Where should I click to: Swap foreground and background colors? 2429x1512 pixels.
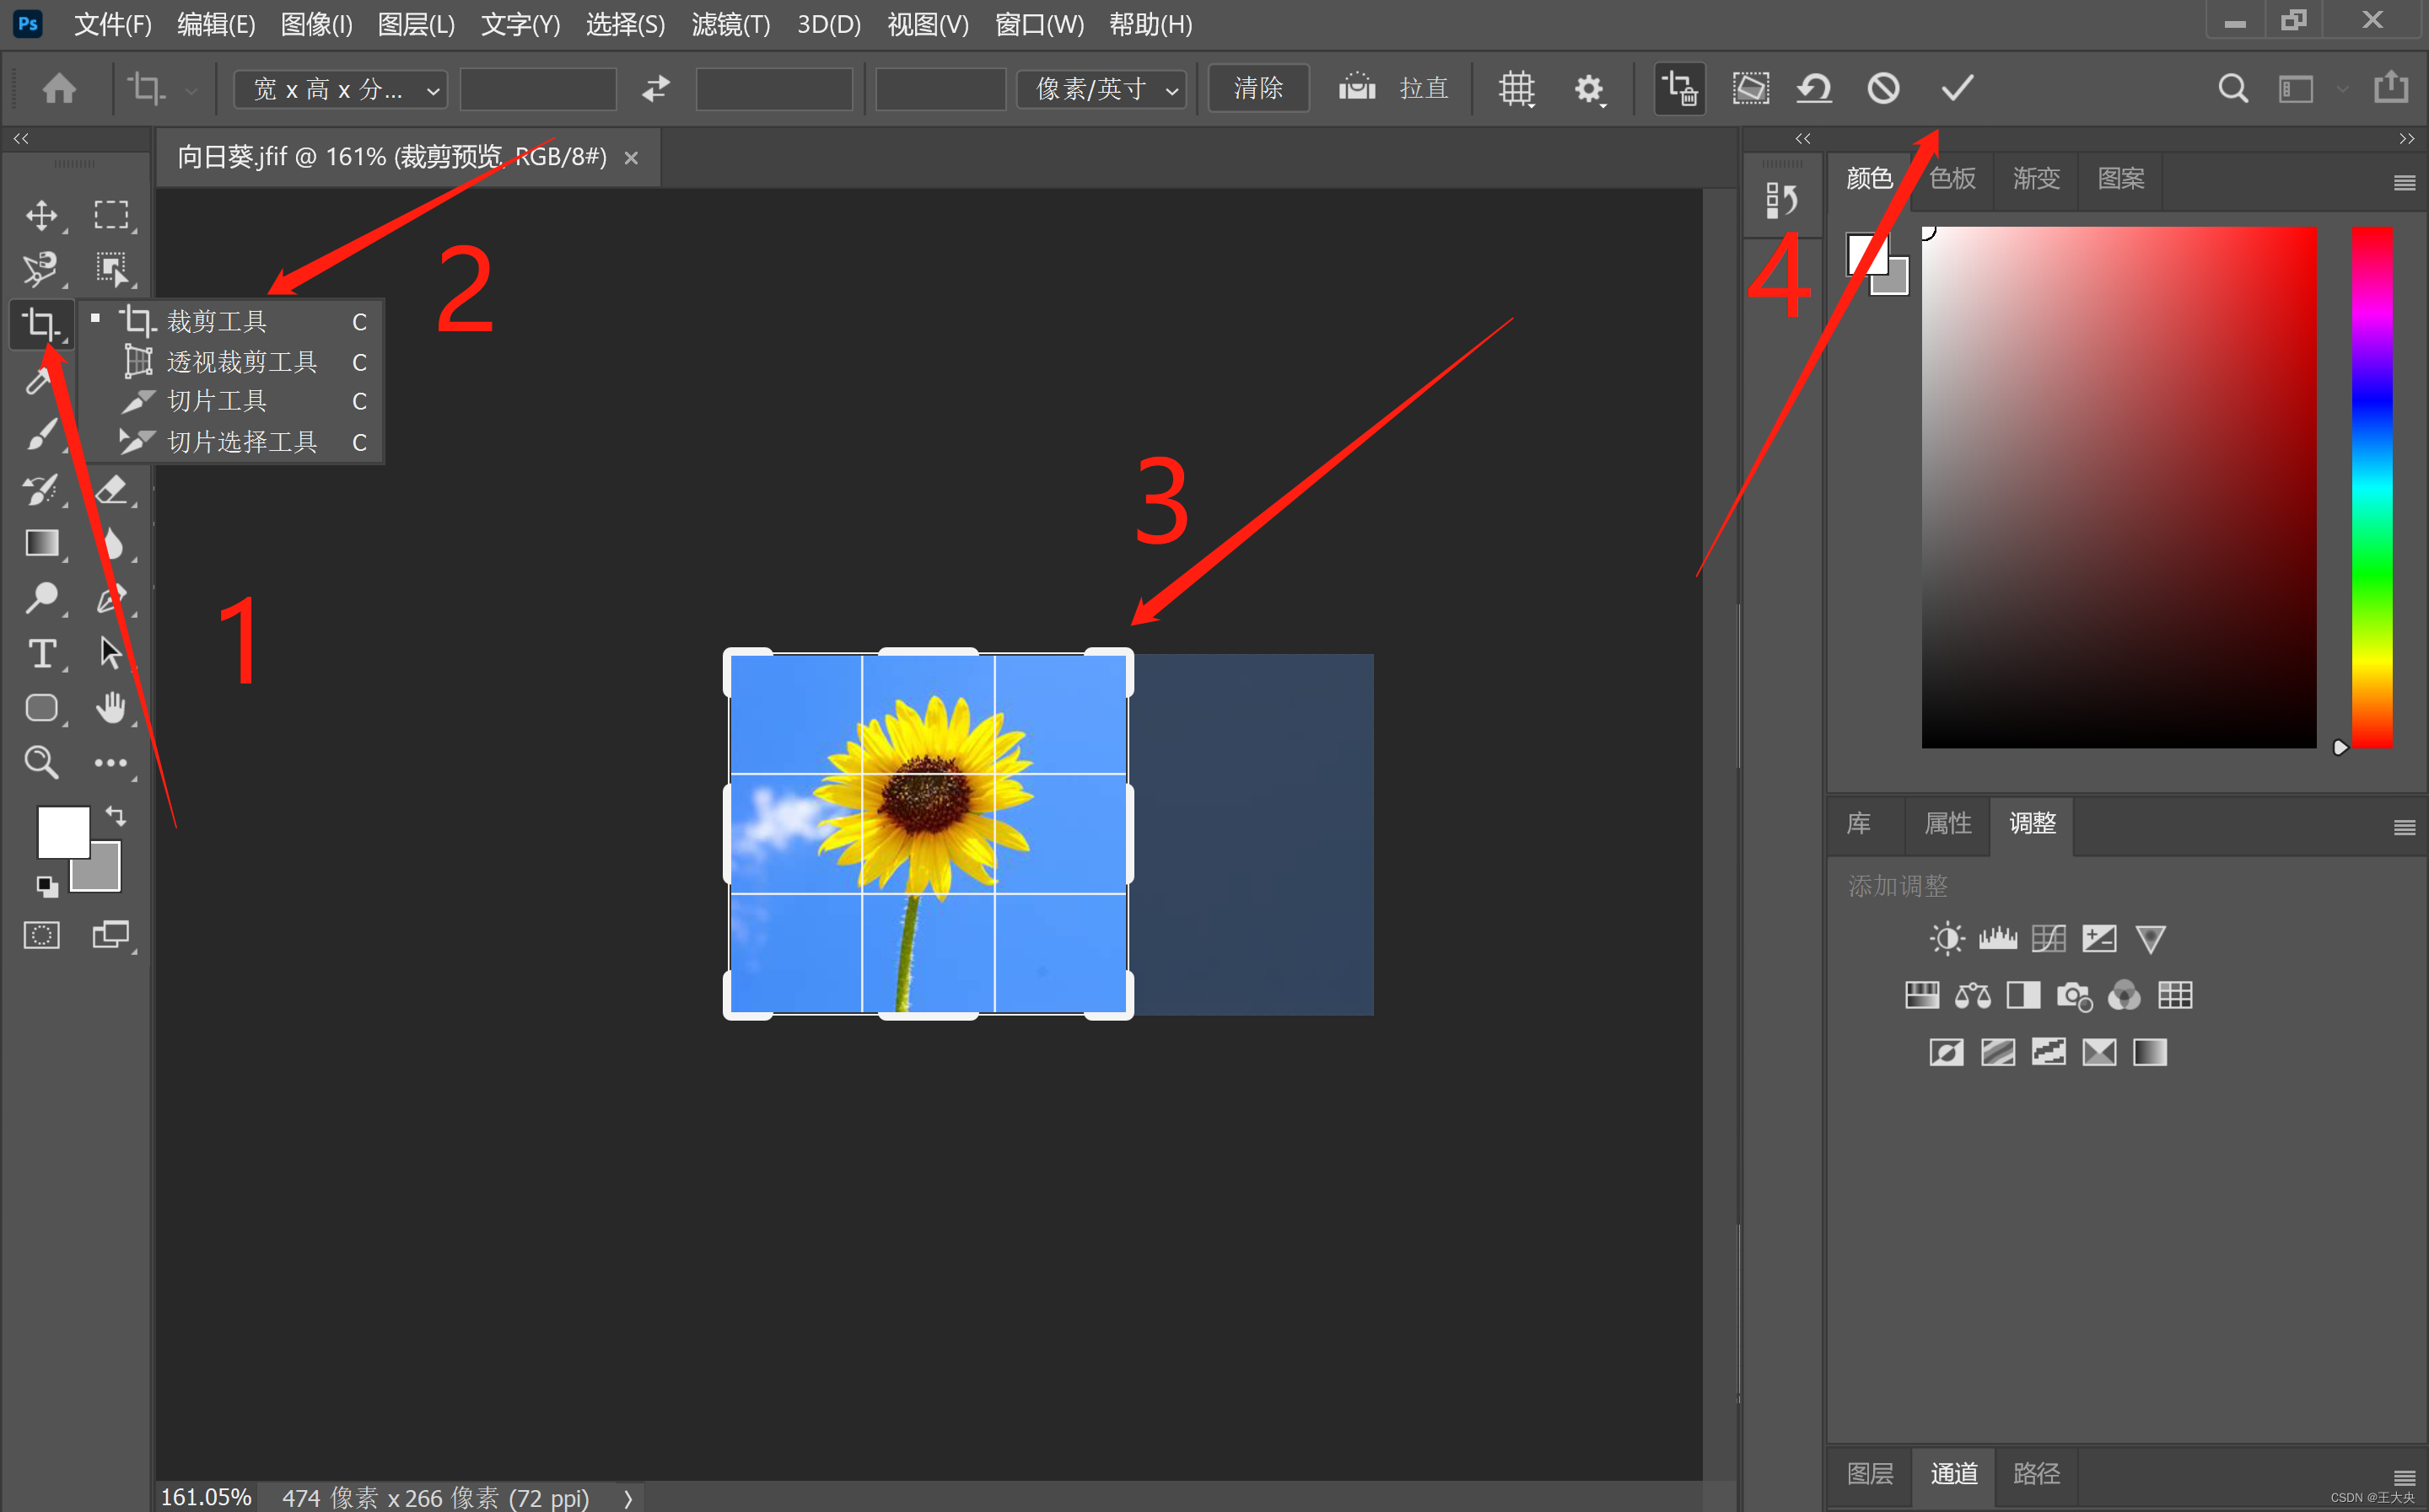click(x=116, y=817)
